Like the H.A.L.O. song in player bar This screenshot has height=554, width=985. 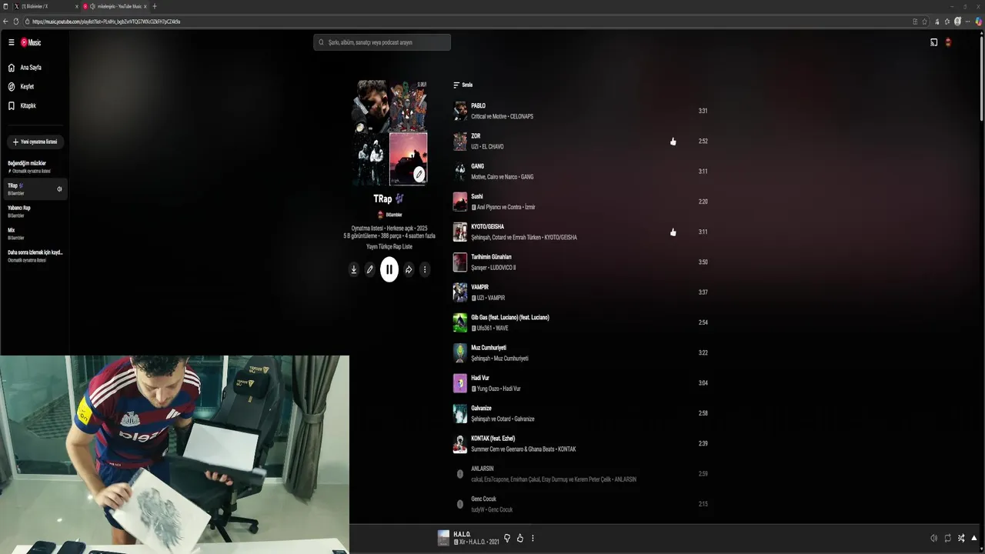click(x=519, y=539)
